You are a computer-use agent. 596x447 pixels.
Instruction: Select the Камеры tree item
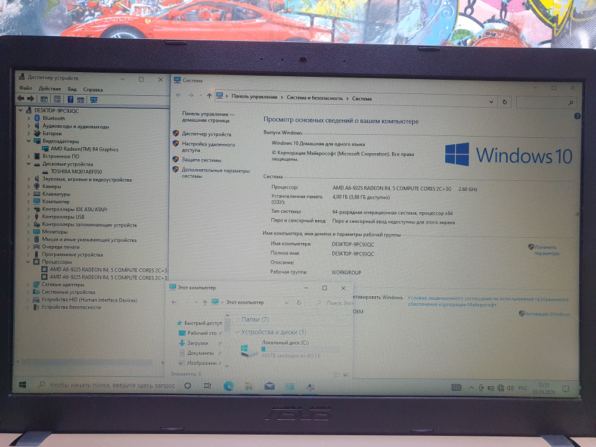(x=52, y=187)
